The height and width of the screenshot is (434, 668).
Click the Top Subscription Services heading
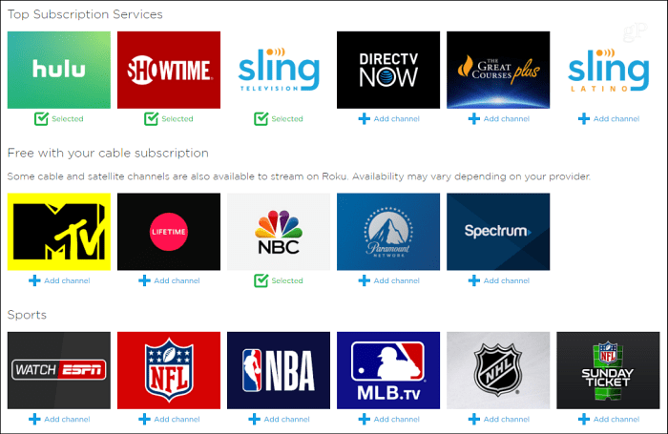click(85, 14)
